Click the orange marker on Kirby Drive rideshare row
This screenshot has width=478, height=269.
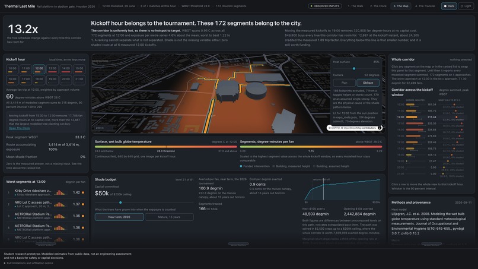click(83, 192)
